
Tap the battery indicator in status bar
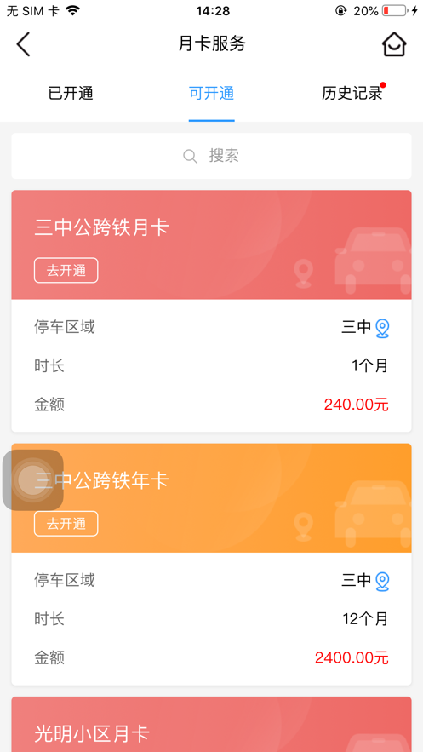coord(395,10)
